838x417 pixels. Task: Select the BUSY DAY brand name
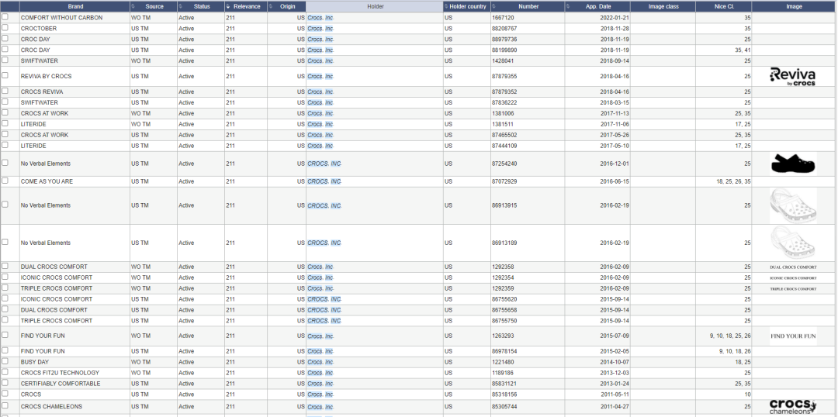coord(35,362)
